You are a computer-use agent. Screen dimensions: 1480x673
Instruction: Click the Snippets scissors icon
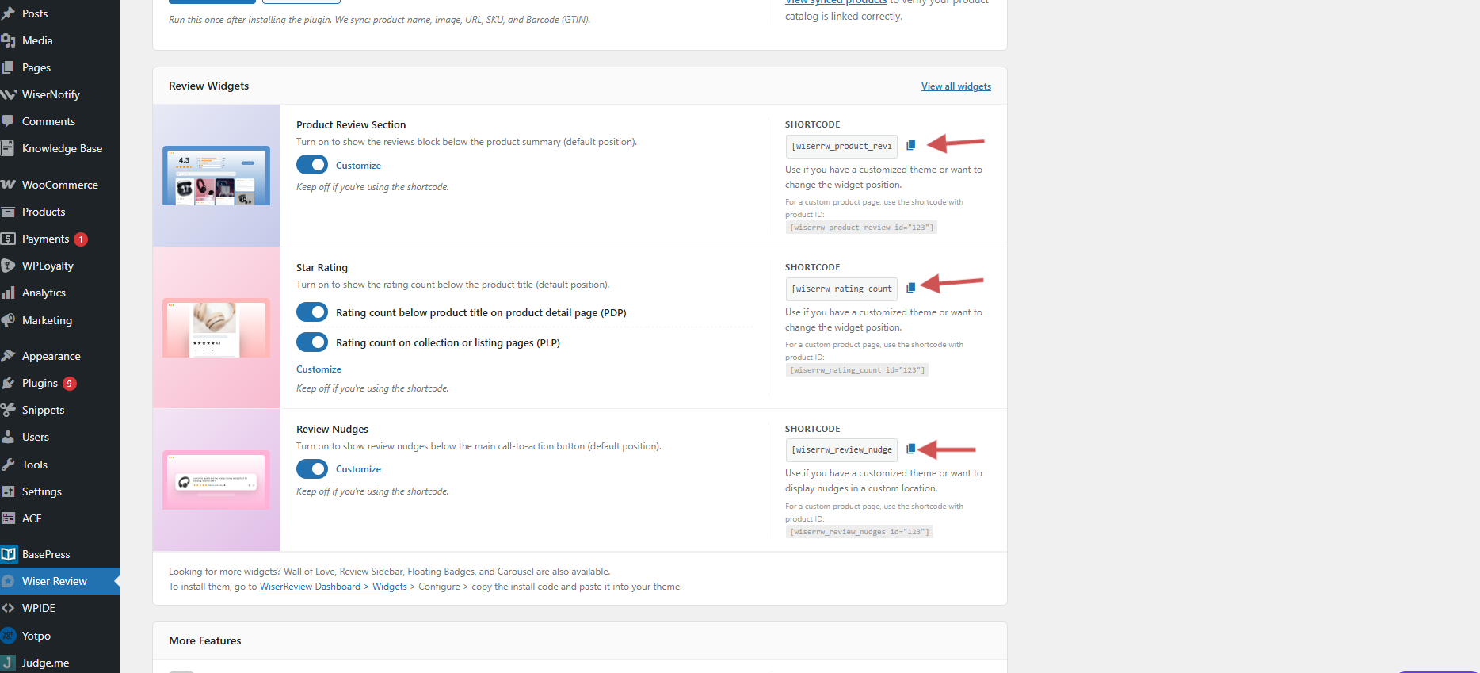point(9,410)
